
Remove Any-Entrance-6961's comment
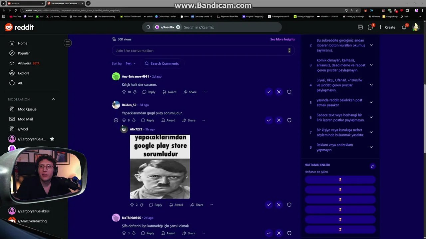(x=279, y=92)
